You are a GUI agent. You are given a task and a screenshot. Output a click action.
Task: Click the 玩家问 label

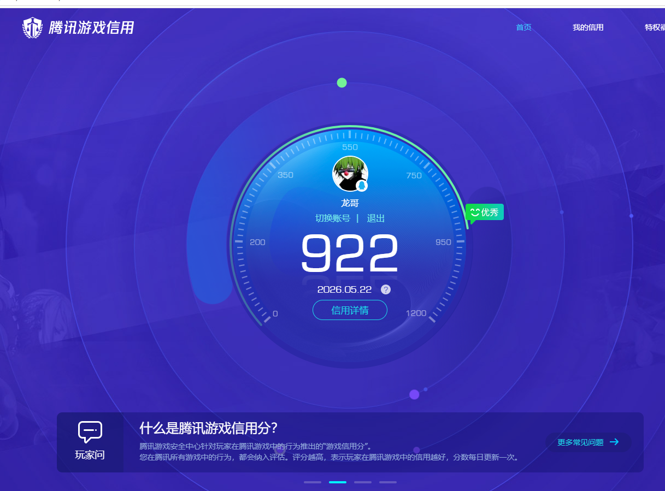click(90, 455)
